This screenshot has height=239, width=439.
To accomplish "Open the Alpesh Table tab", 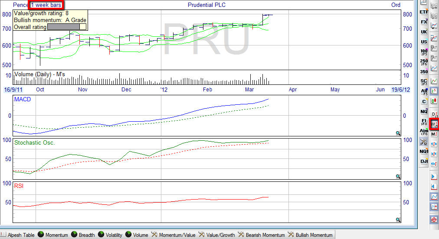I will [18, 235].
